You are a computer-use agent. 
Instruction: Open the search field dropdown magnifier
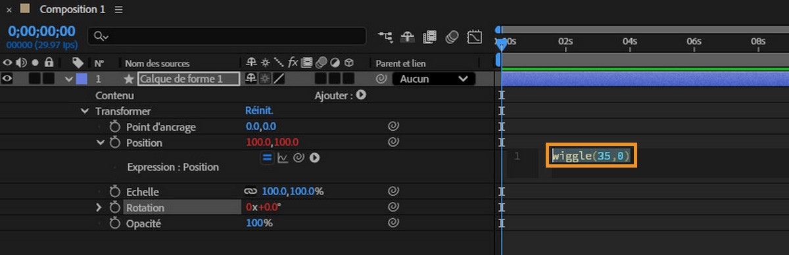pos(101,36)
